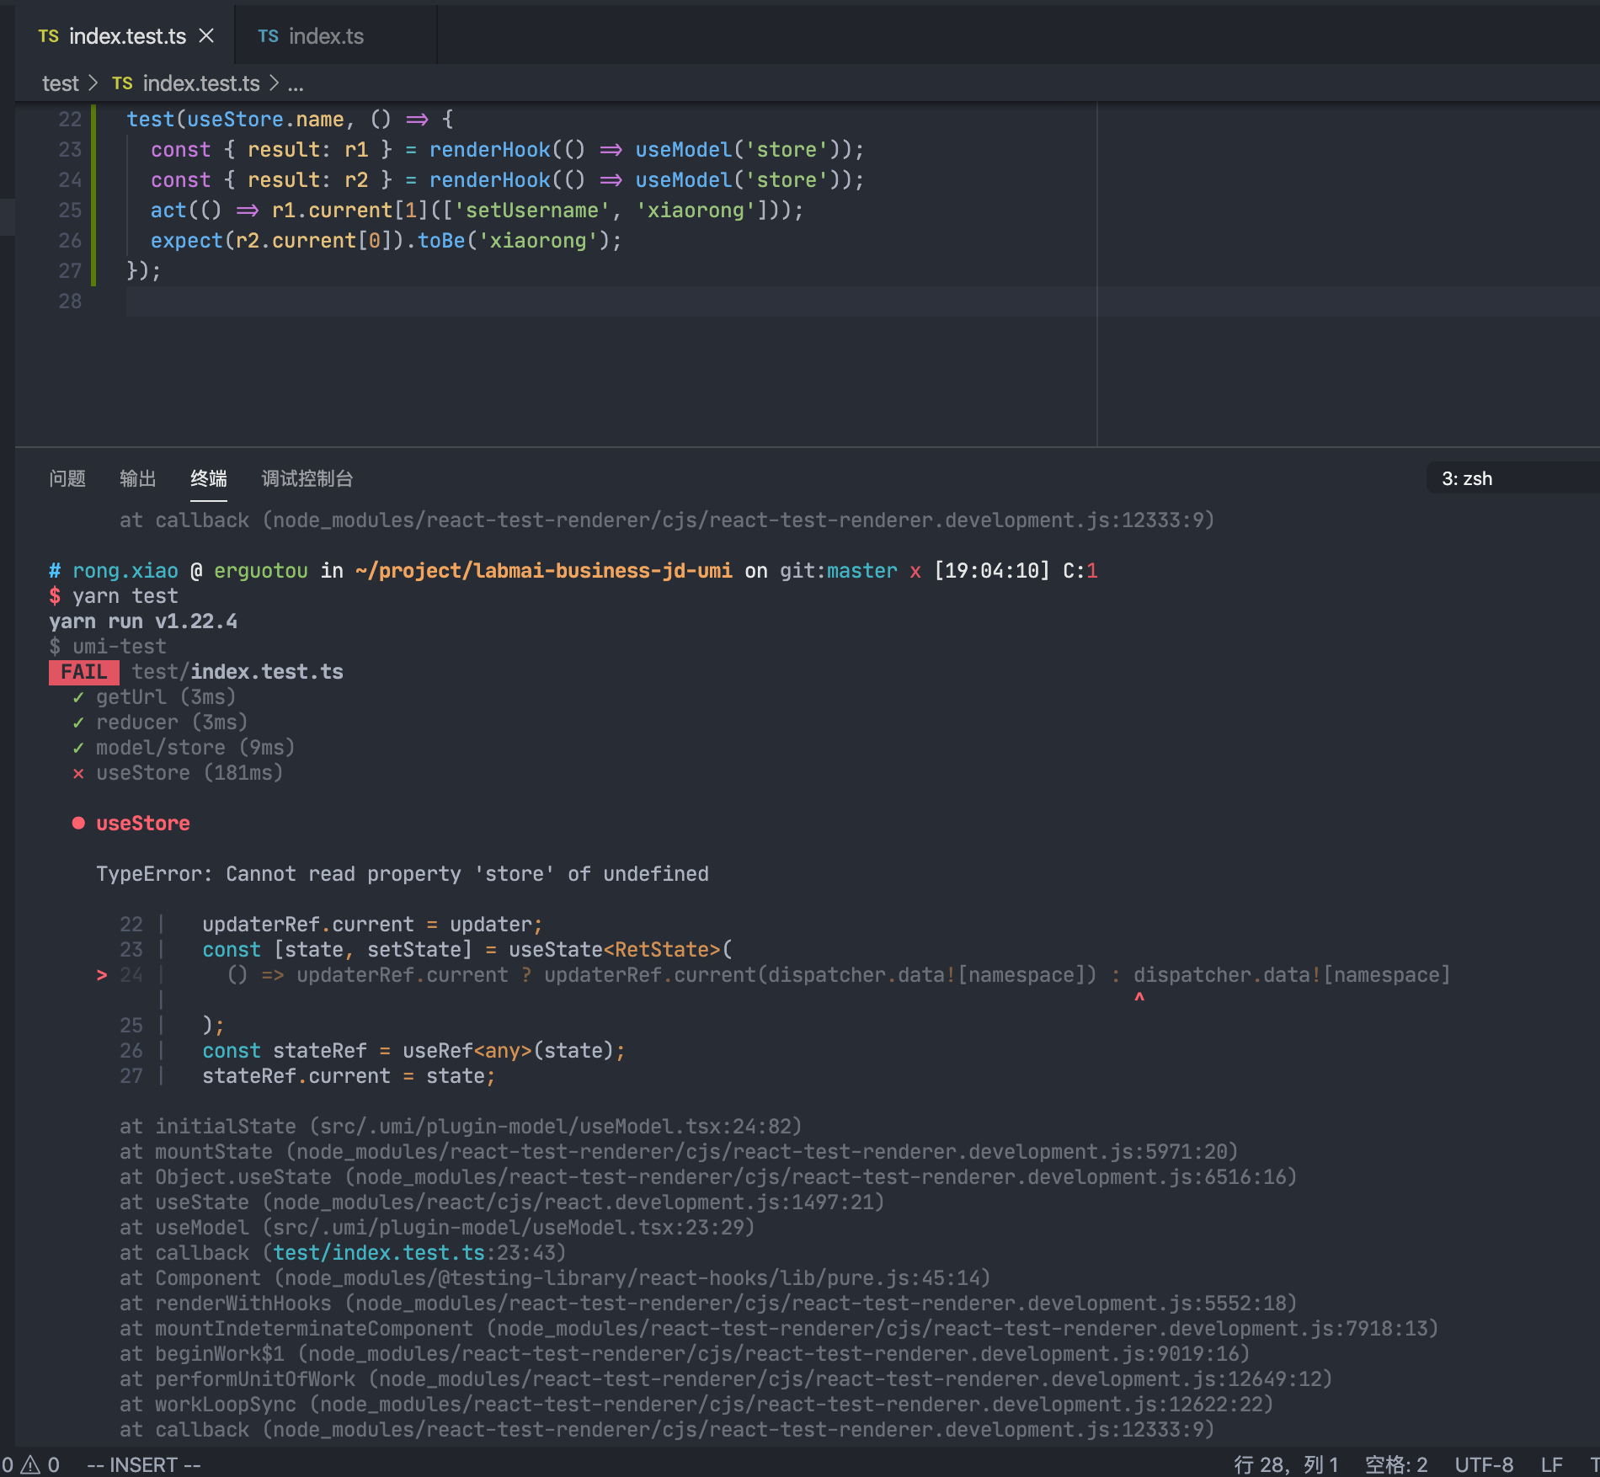Click the TS icon on the index.test.ts tab
The width and height of the screenshot is (1600, 1477).
(x=48, y=35)
